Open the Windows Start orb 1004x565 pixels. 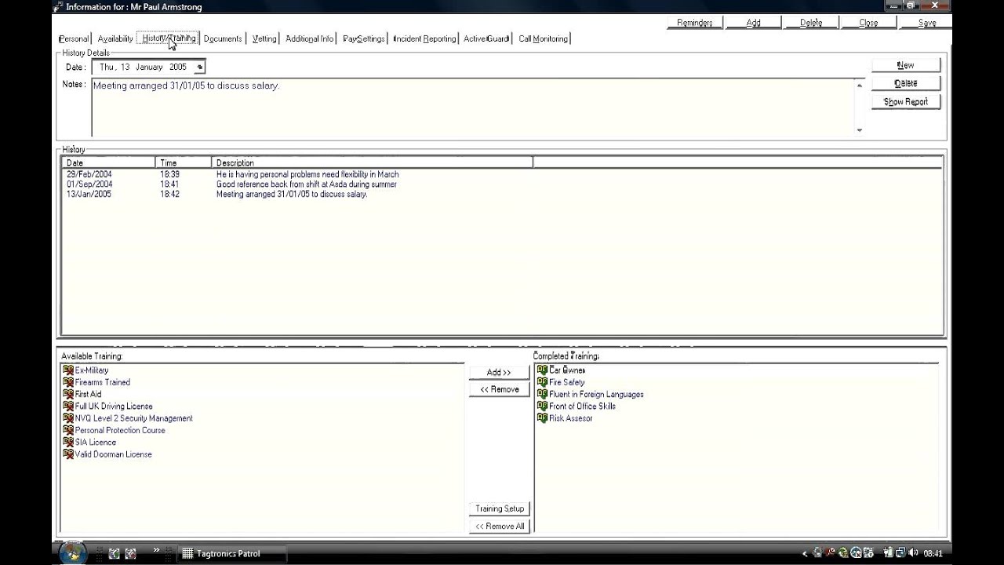[72, 552]
